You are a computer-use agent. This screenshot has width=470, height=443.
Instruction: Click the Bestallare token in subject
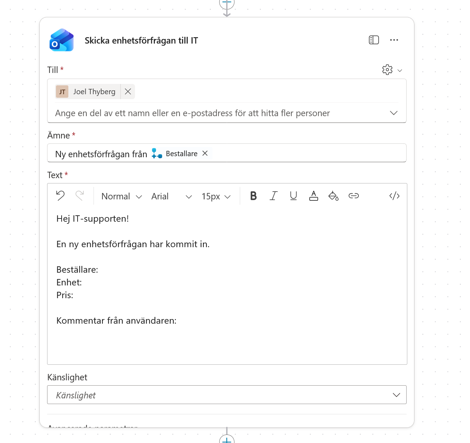click(181, 154)
